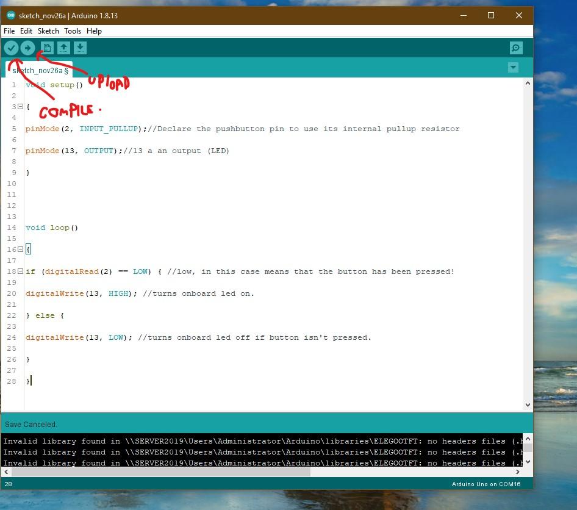
Task: Create a new sketch with New icon
Action: click(47, 48)
